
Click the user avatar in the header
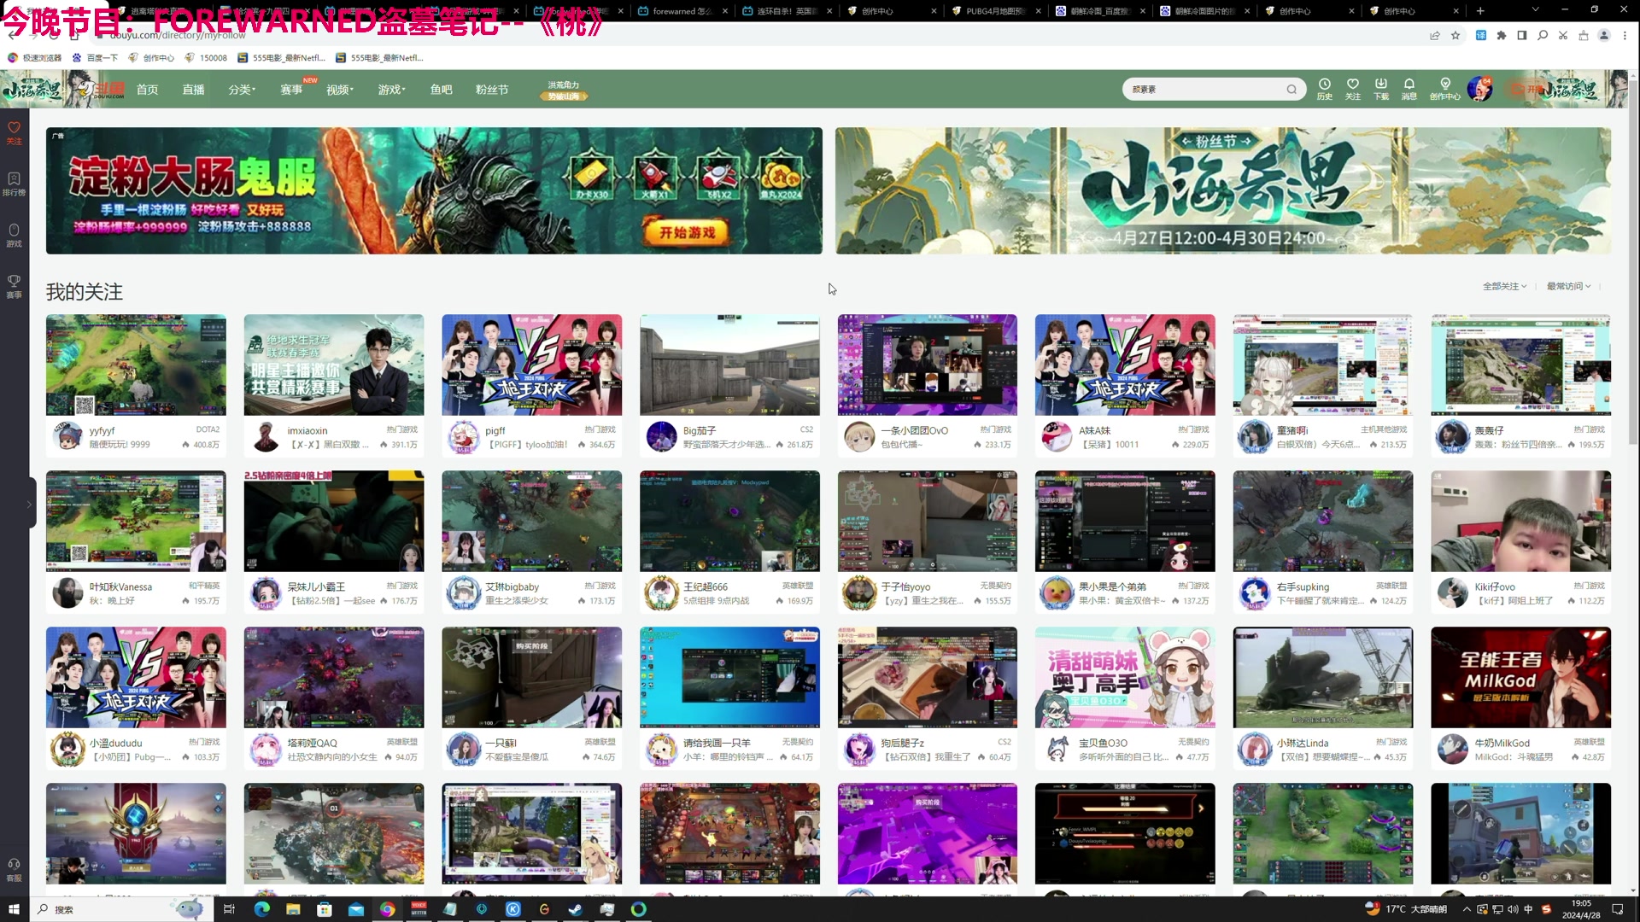tap(1479, 89)
